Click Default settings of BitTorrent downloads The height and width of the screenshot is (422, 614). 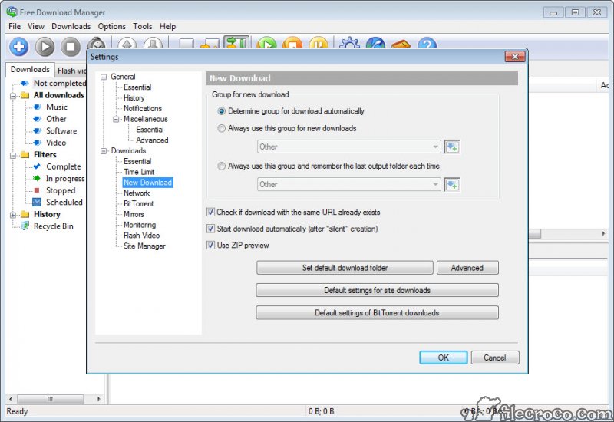[x=377, y=313]
